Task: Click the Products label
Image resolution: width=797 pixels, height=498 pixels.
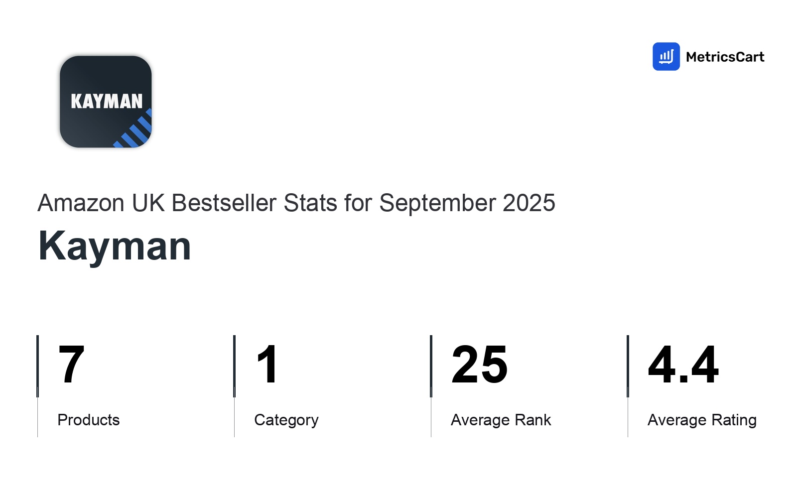Action: pyautogui.click(x=89, y=420)
